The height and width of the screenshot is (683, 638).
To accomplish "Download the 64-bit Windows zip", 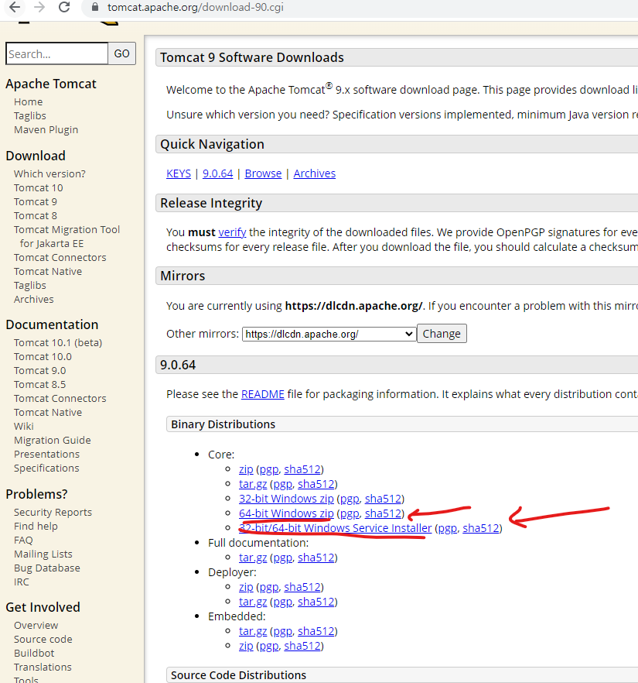I will [x=286, y=513].
